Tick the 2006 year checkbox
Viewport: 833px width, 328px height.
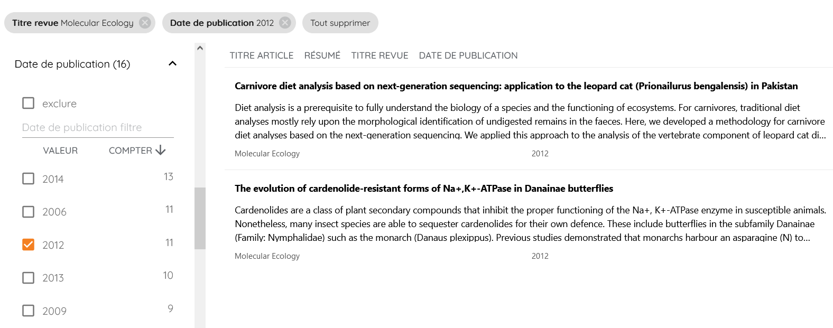[x=29, y=212]
